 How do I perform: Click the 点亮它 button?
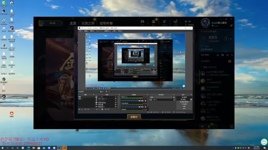(134, 117)
